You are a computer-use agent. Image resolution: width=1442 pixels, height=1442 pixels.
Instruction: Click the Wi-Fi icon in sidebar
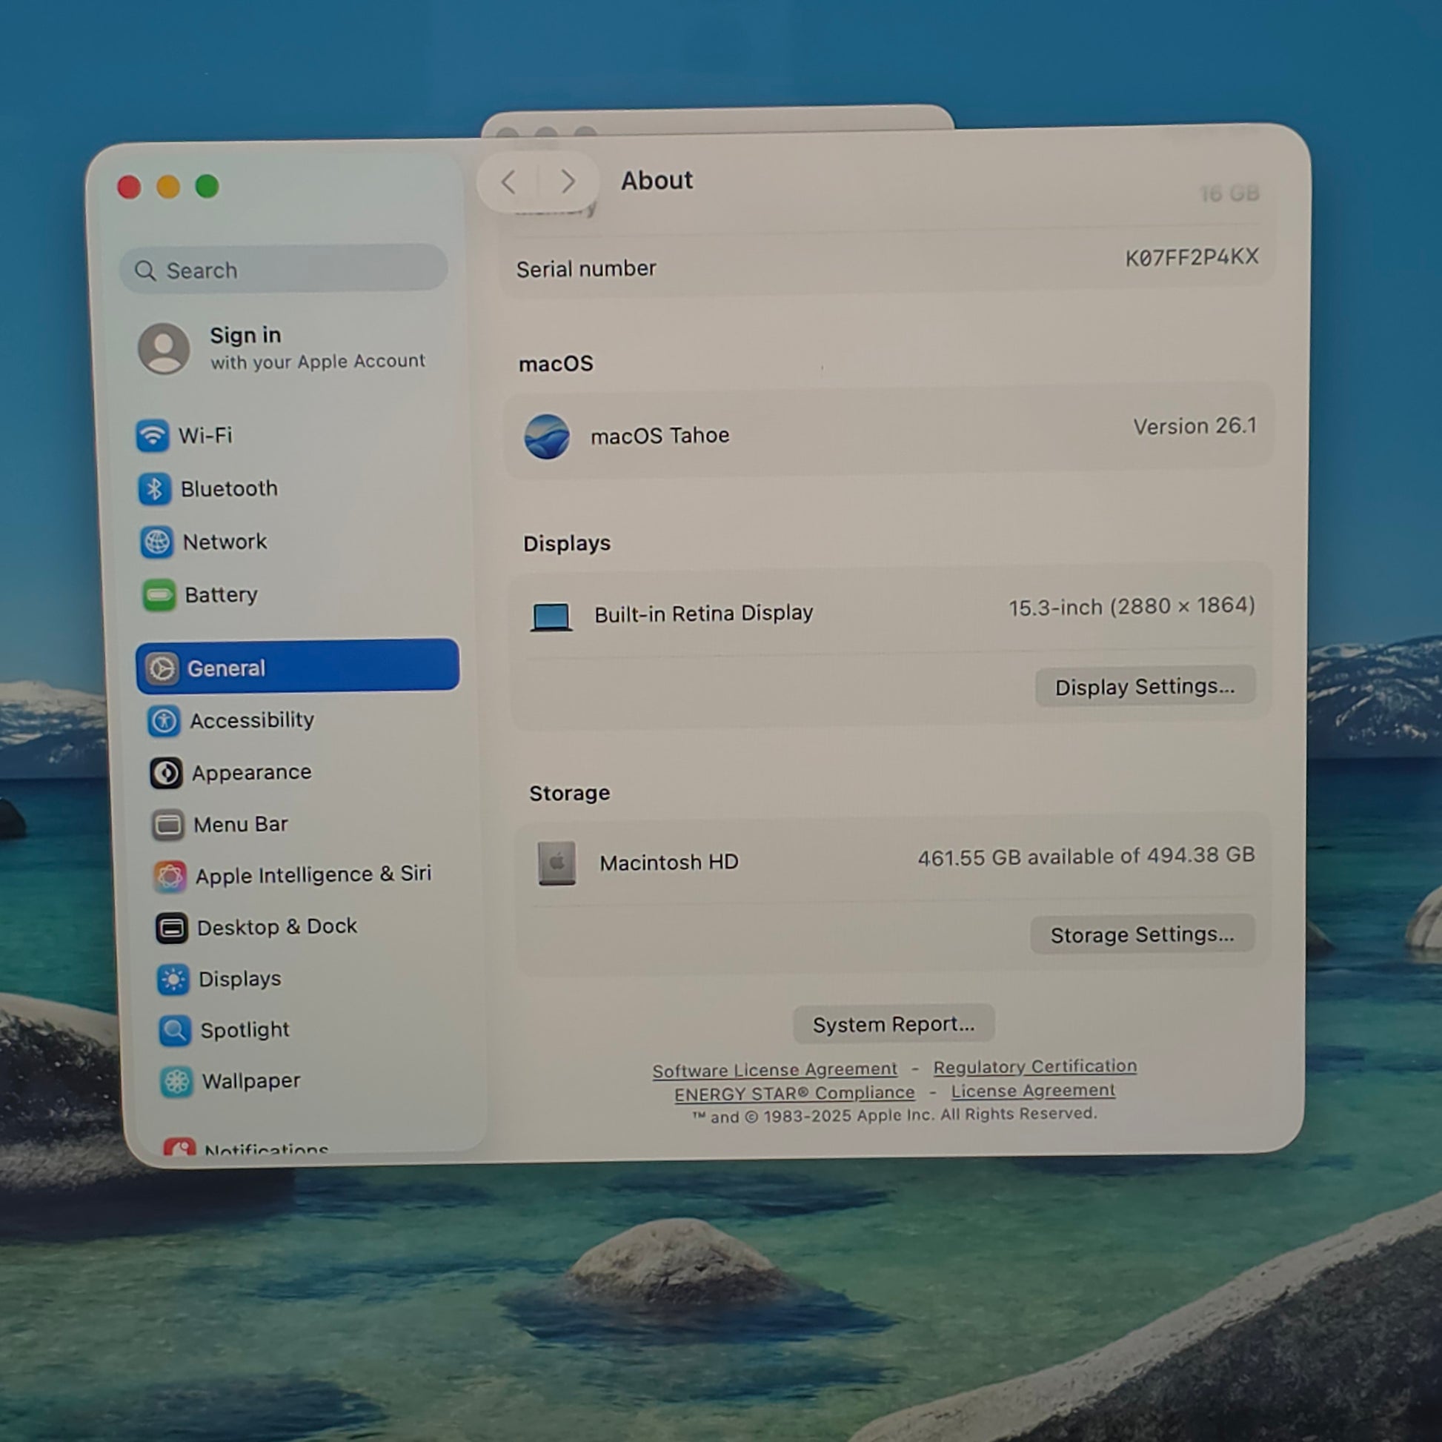(152, 435)
